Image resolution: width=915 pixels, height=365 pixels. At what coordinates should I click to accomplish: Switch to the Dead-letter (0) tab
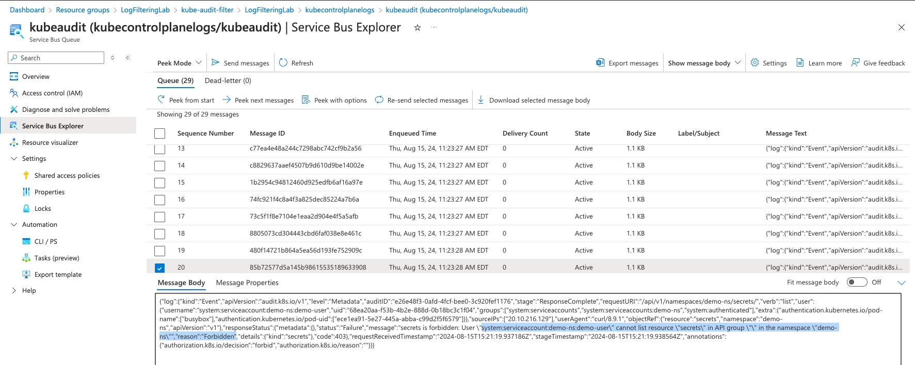pyautogui.click(x=228, y=80)
